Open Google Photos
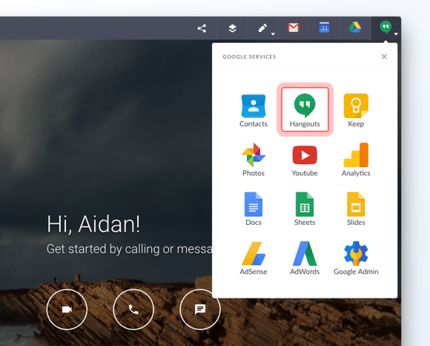The height and width of the screenshot is (346, 430). [254, 160]
